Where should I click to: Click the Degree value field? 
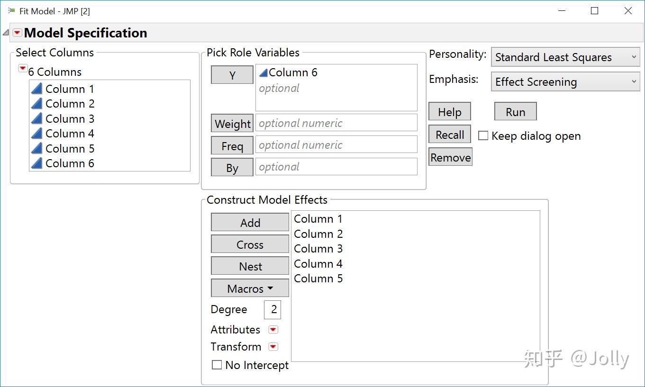point(273,310)
